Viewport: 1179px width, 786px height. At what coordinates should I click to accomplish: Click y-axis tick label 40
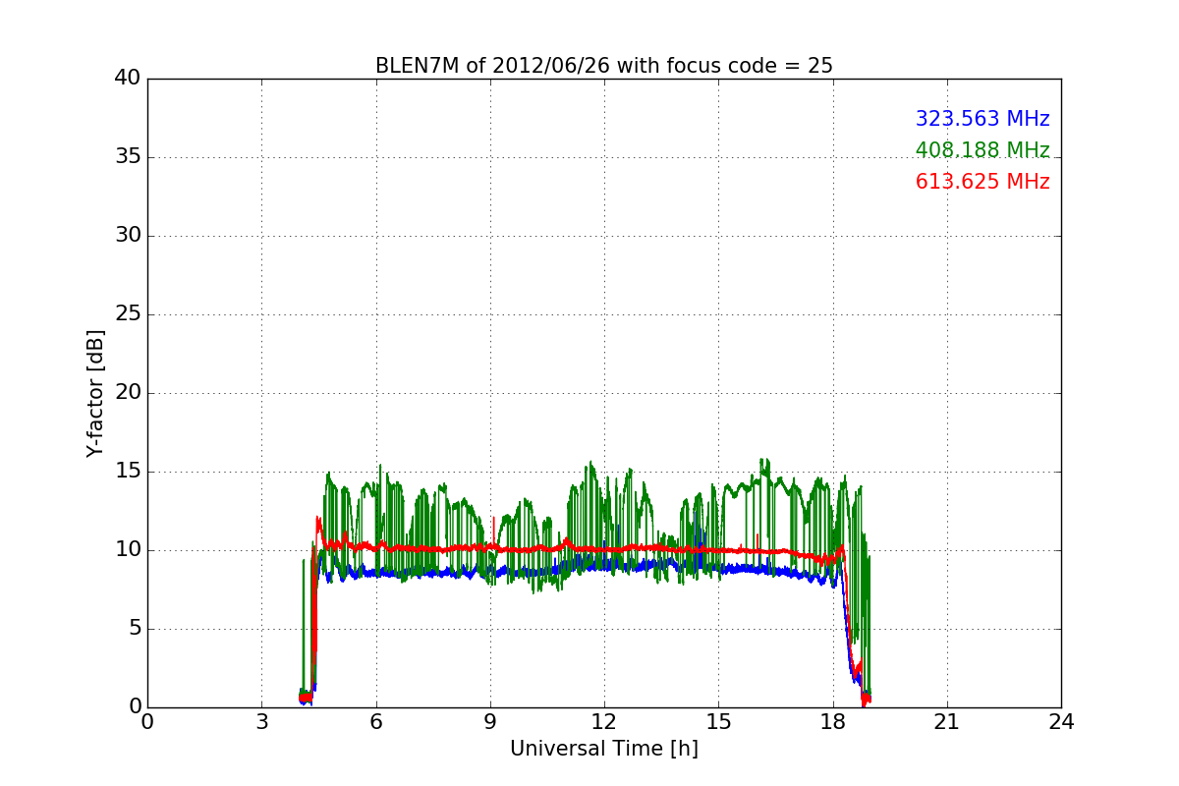click(128, 79)
